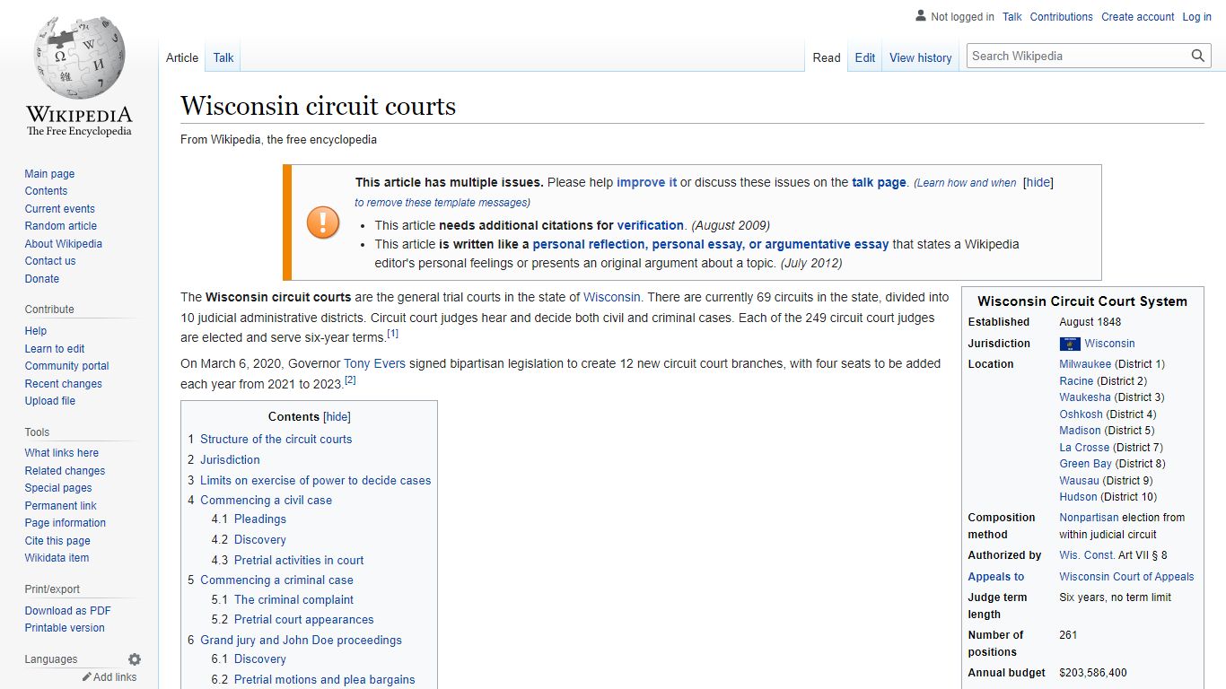Open the personal reflection essay link
Image resolution: width=1226 pixels, height=689 pixels.
point(710,244)
